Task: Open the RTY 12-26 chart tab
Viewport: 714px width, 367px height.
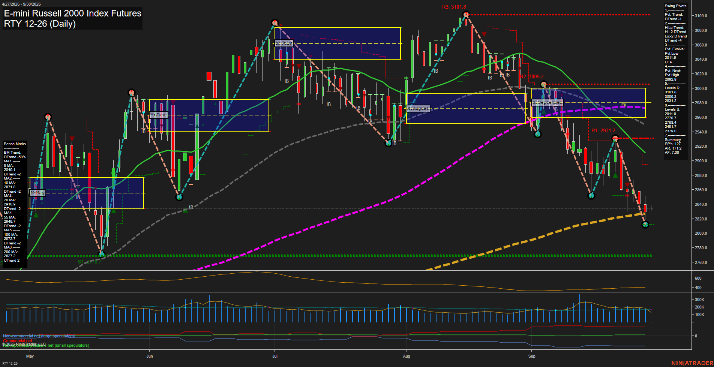Action: 10,363
